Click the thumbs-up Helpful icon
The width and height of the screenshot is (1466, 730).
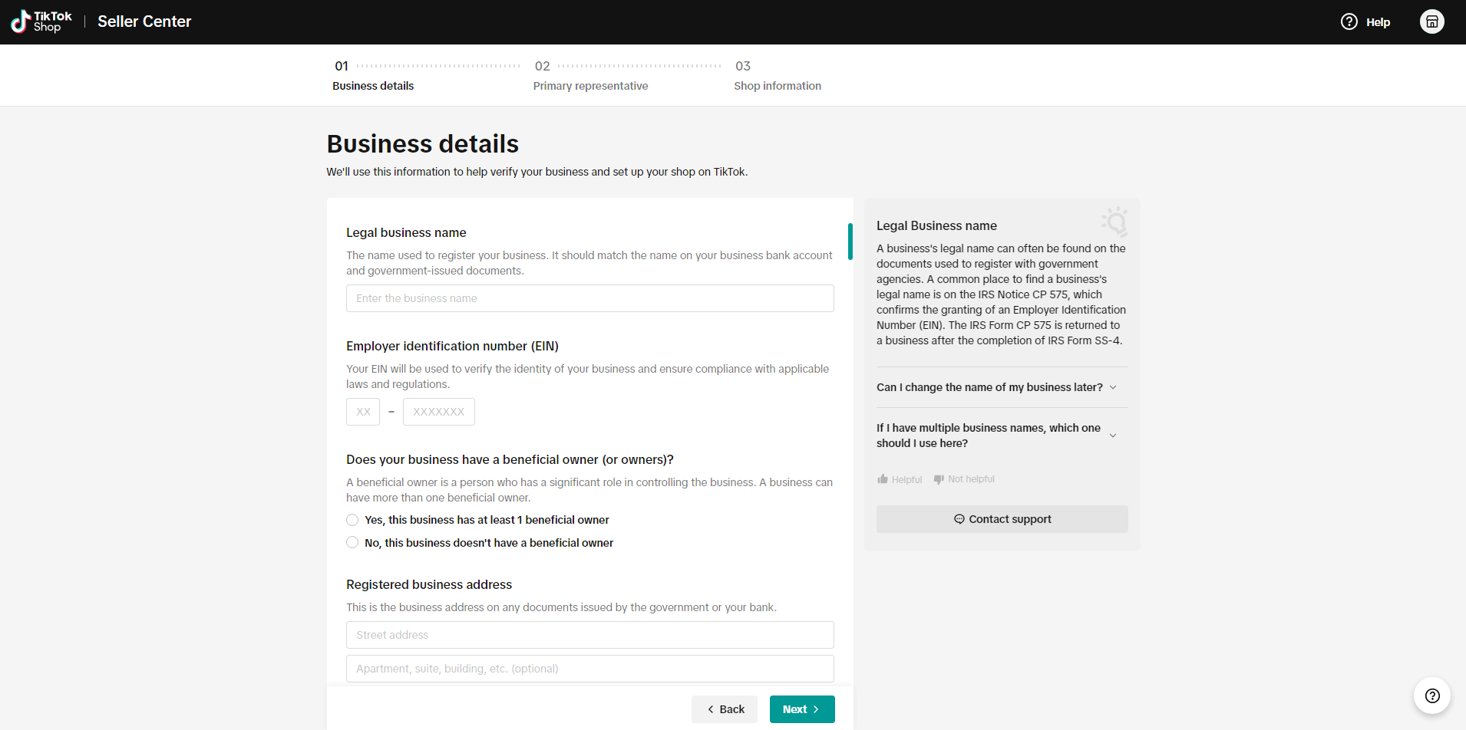point(883,478)
